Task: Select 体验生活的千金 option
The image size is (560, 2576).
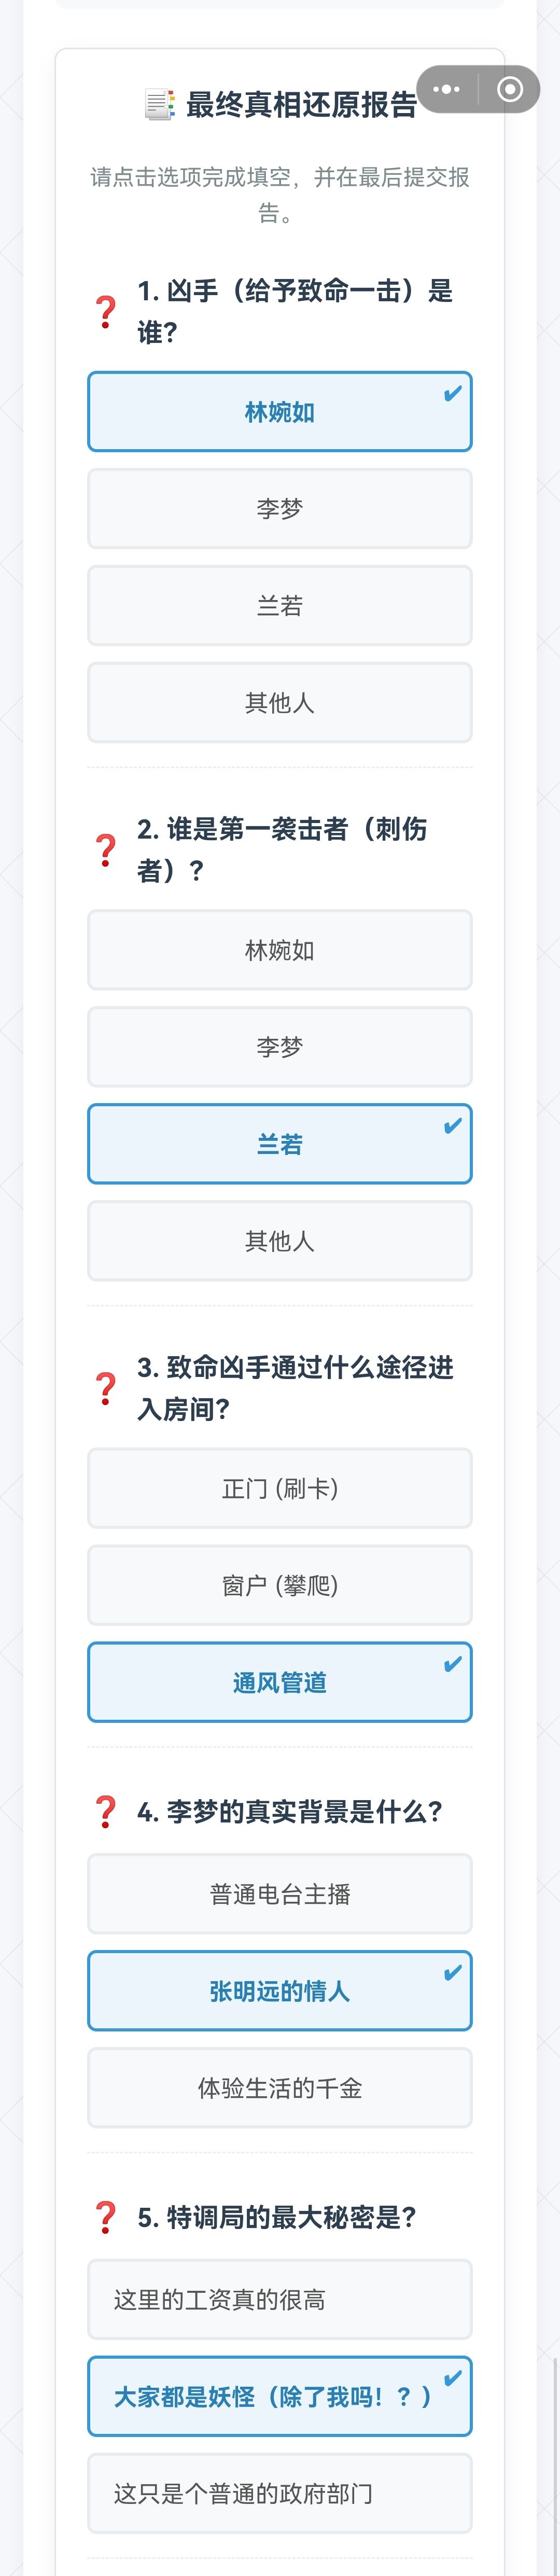Action: click(x=280, y=2088)
